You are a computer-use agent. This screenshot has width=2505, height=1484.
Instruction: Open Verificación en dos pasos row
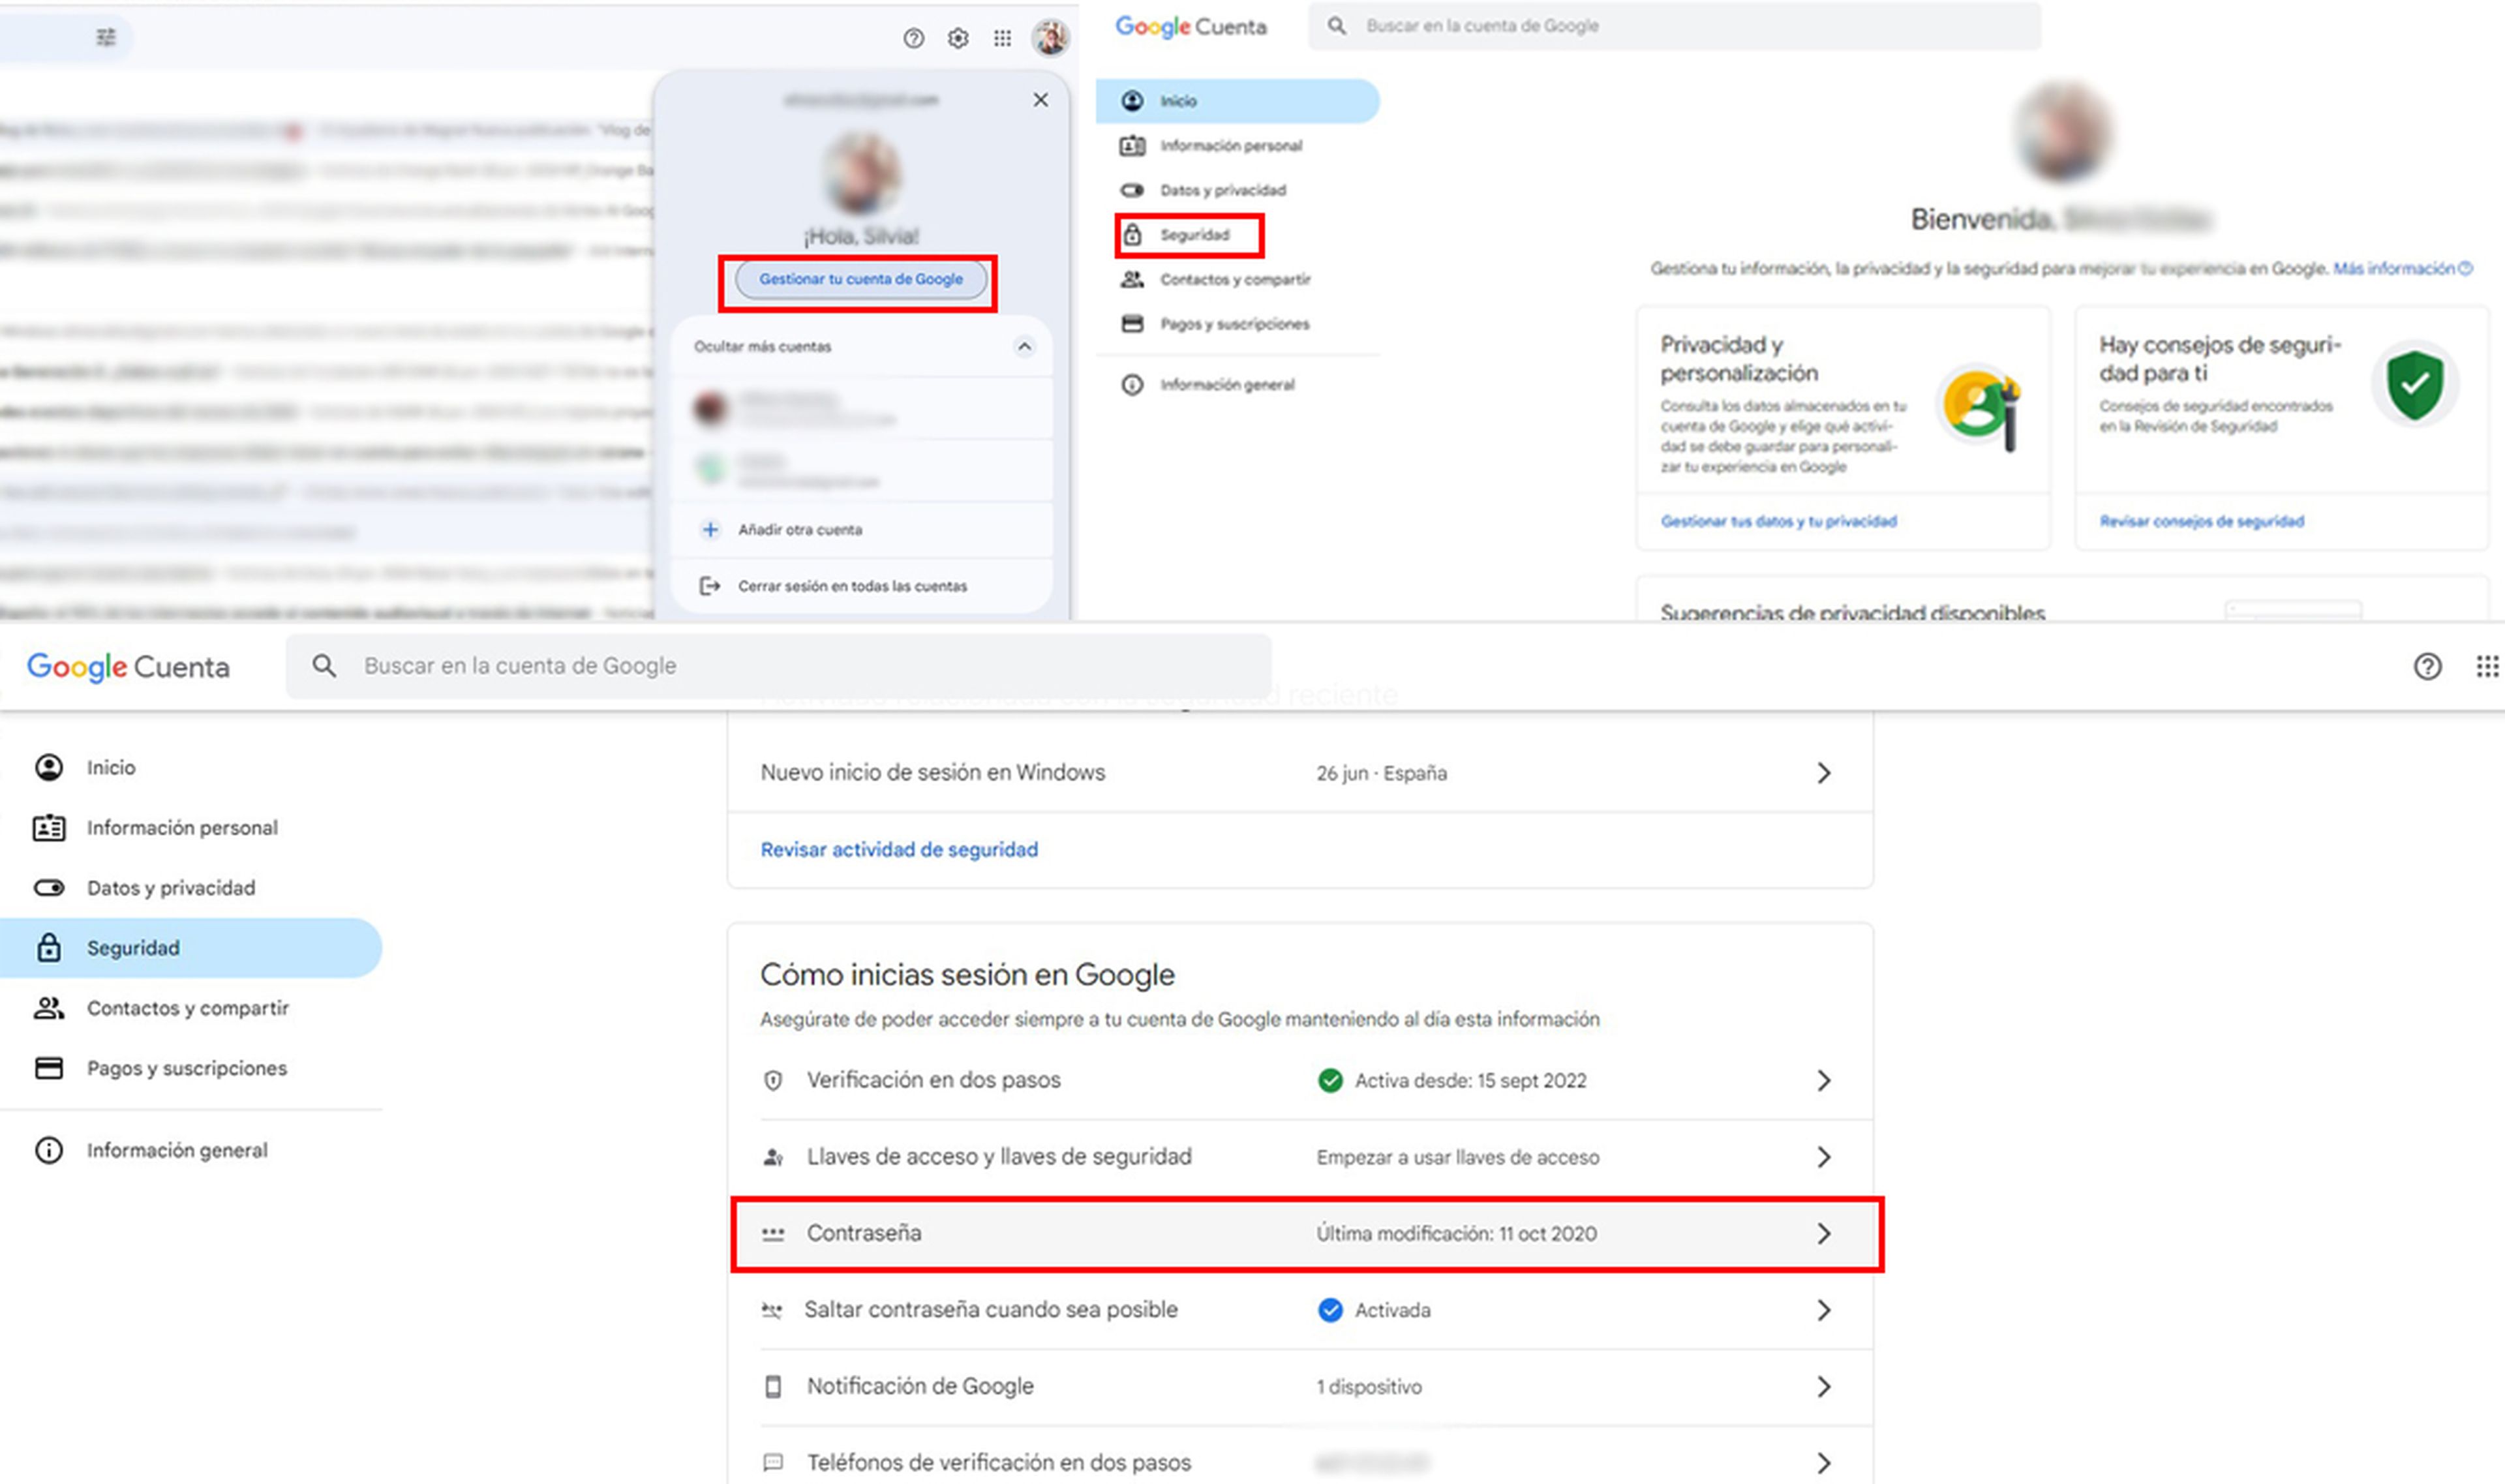point(1300,1081)
